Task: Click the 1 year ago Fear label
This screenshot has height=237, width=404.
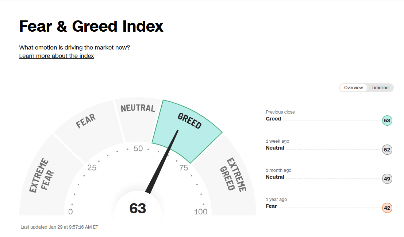Action: 271,206
